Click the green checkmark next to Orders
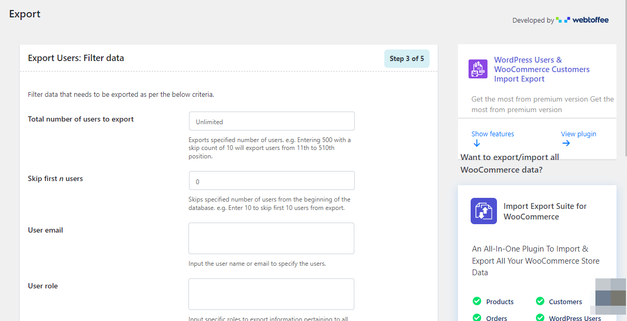627x321 pixels. click(476, 318)
